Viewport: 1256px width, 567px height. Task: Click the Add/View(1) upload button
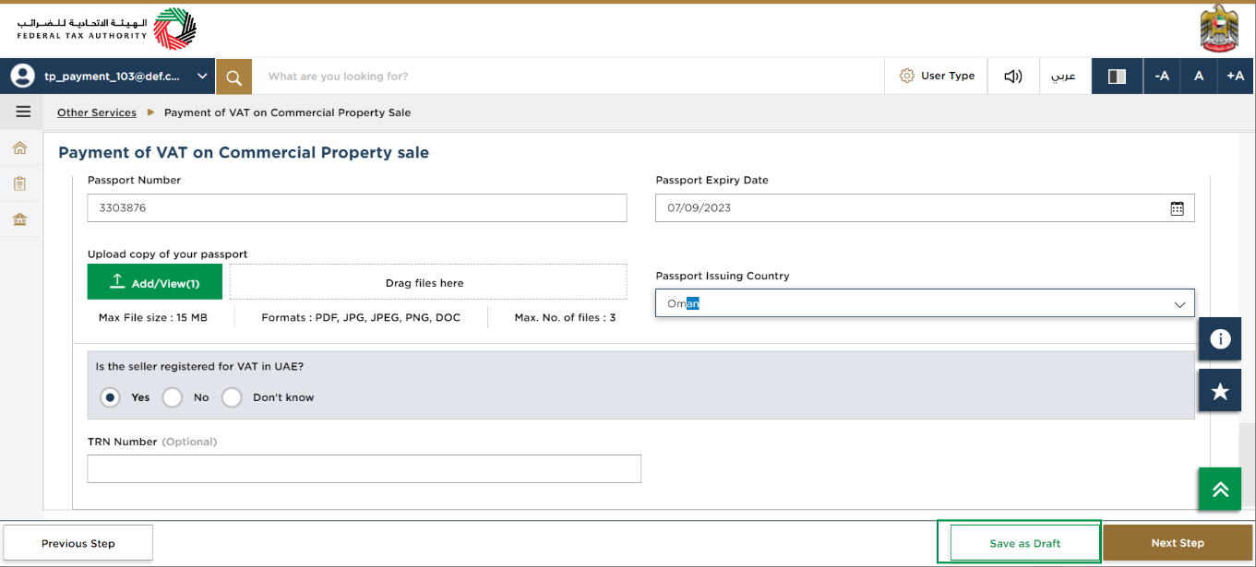tap(155, 282)
